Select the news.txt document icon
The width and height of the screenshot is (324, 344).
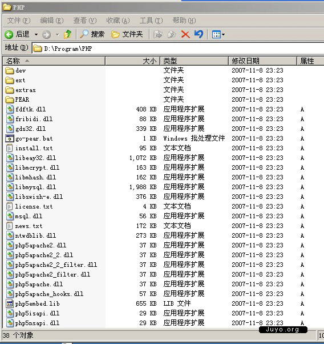pos(10,226)
